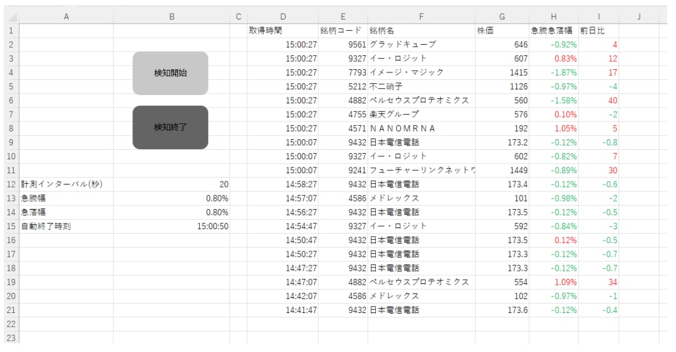This screenshot has width=676, height=352.
Task: Click the 銘柄名 header cell
Action: (x=421, y=31)
